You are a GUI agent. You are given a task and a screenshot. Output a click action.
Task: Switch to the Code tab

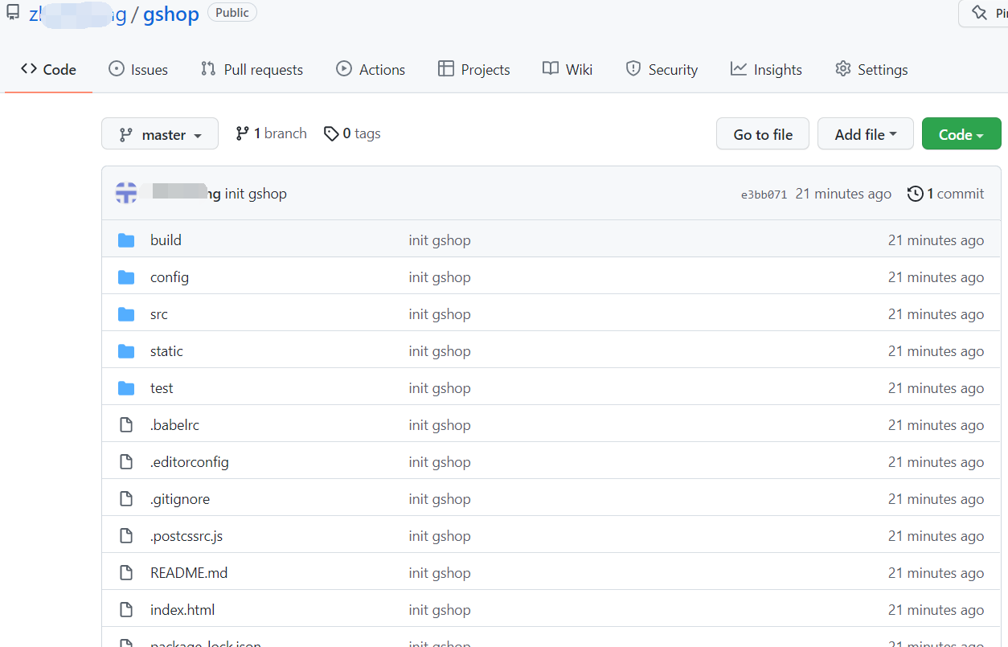[x=49, y=70]
